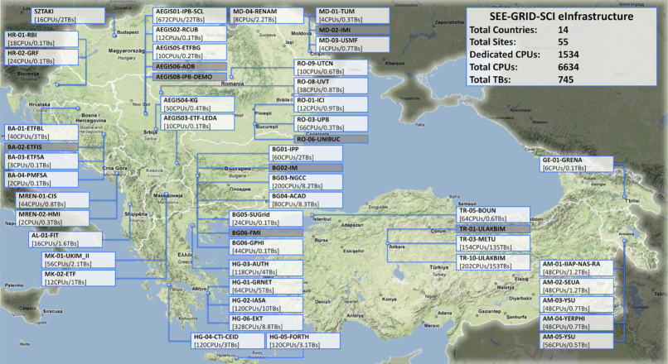Click the AEGIS01-IPB-SCL site label

click(x=190, y=16)
